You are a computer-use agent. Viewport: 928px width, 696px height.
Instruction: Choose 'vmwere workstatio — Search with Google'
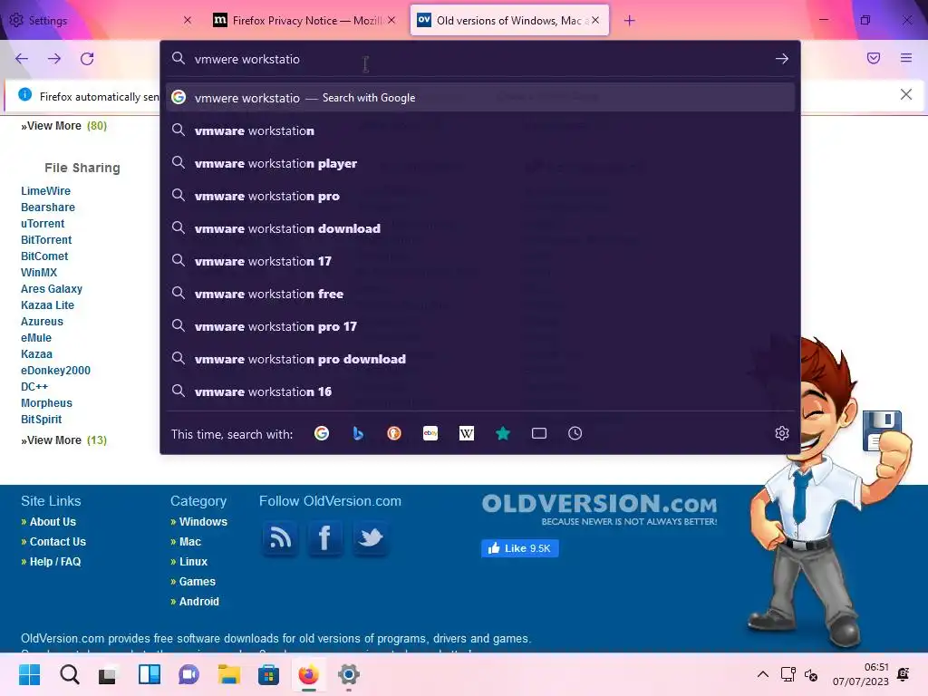480,98
